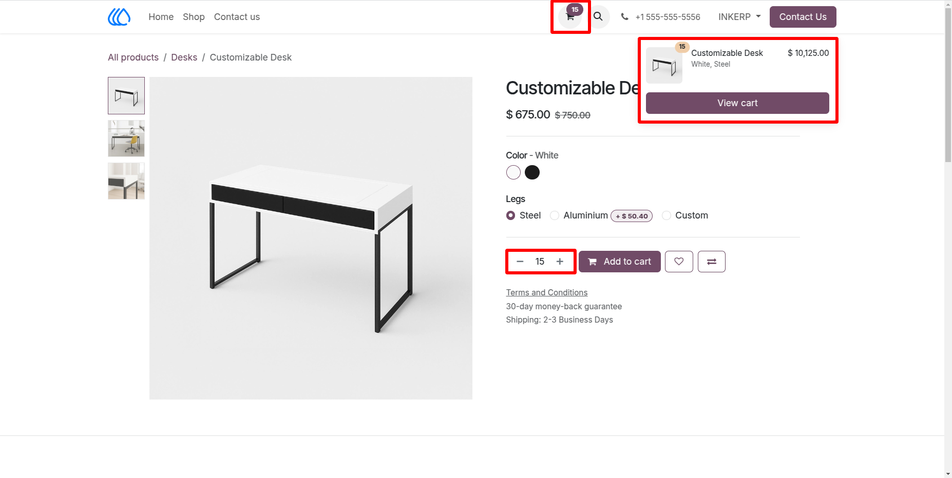Select the second desk thumbnail image

pos(126,138)
